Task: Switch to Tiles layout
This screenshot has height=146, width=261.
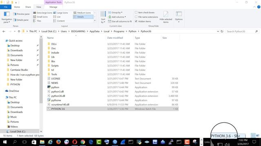Action: [37, 21]
